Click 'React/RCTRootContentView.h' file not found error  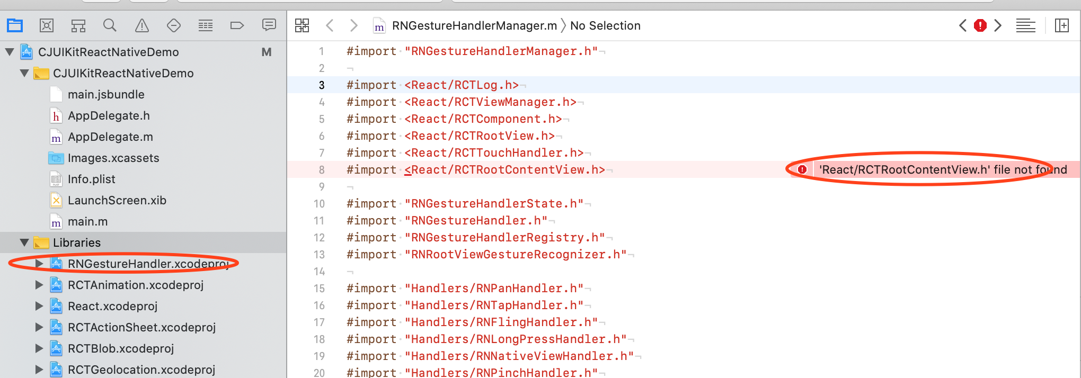pyautogui.click(x=943, y=169)
